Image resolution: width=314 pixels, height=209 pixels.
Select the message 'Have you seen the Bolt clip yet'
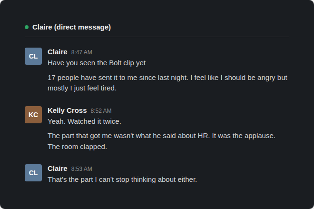97,63
